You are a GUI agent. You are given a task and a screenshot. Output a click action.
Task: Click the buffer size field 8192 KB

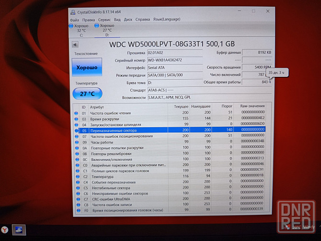[x=257, y=52]
